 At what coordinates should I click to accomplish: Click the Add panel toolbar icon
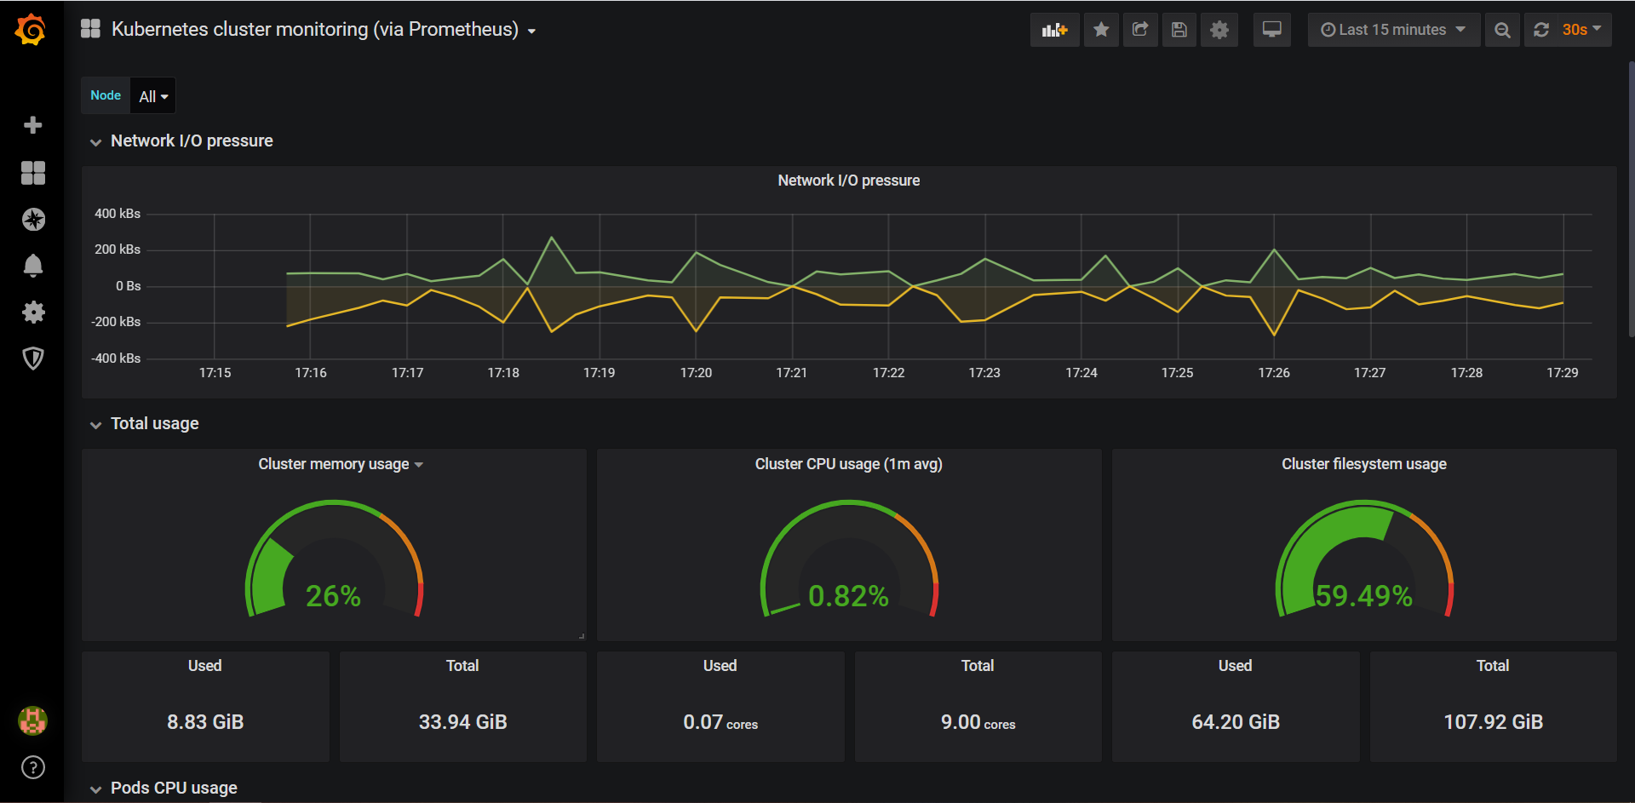1054,30
